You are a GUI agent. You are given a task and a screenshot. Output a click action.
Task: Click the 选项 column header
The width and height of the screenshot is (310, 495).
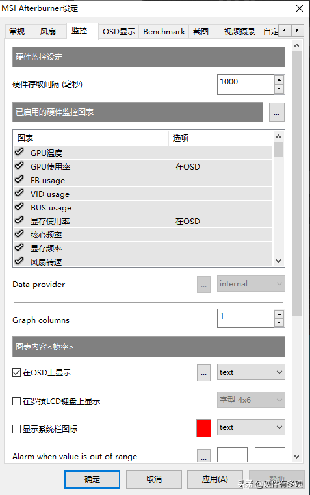click(220, 138)
